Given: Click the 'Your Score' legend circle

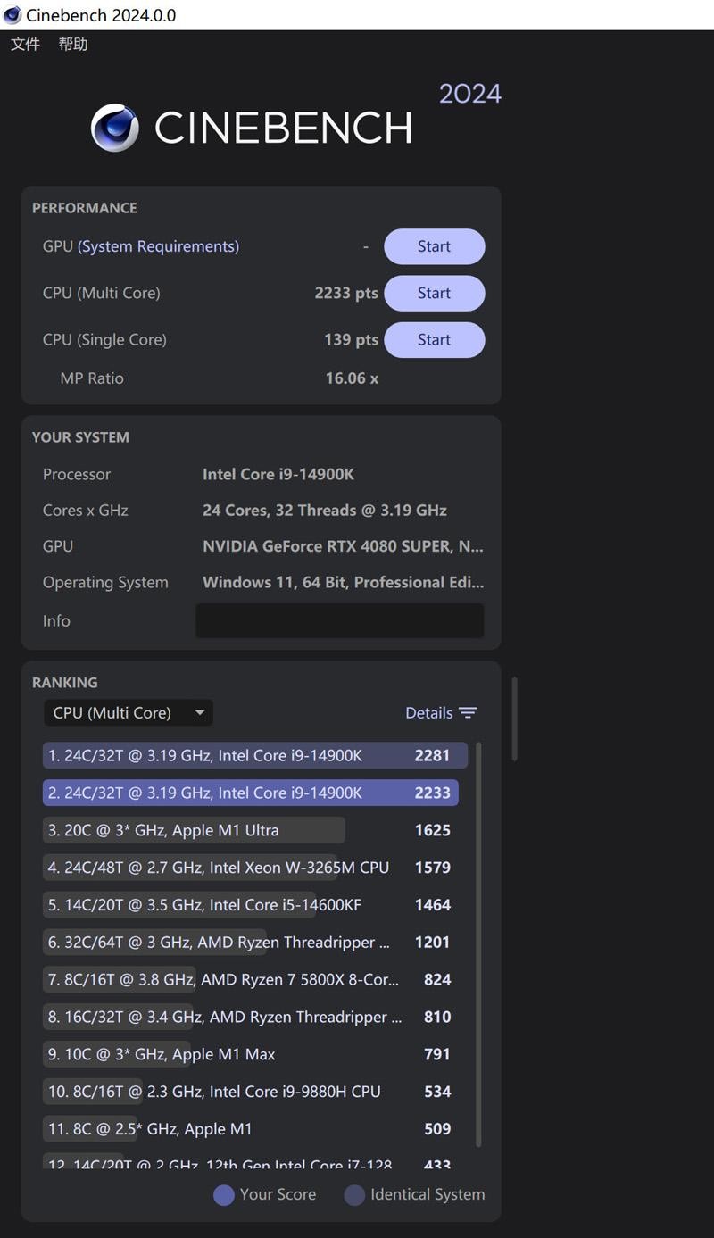Looking at the screenshot, I should pos(223,1195).
